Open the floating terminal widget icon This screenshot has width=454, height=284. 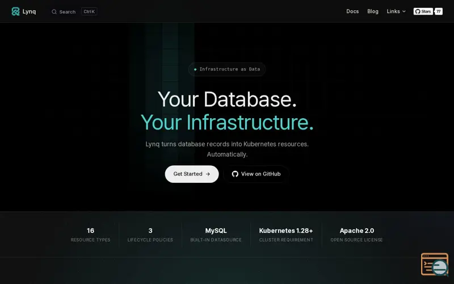point(435,264)
